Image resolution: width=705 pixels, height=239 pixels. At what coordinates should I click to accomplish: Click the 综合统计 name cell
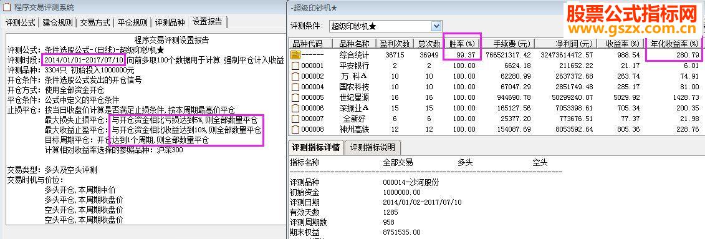click(353, 55)
